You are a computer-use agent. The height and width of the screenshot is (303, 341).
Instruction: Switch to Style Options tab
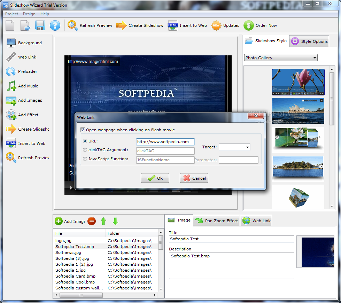(309, 41)
